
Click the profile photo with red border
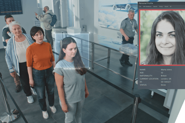(162, 38)
